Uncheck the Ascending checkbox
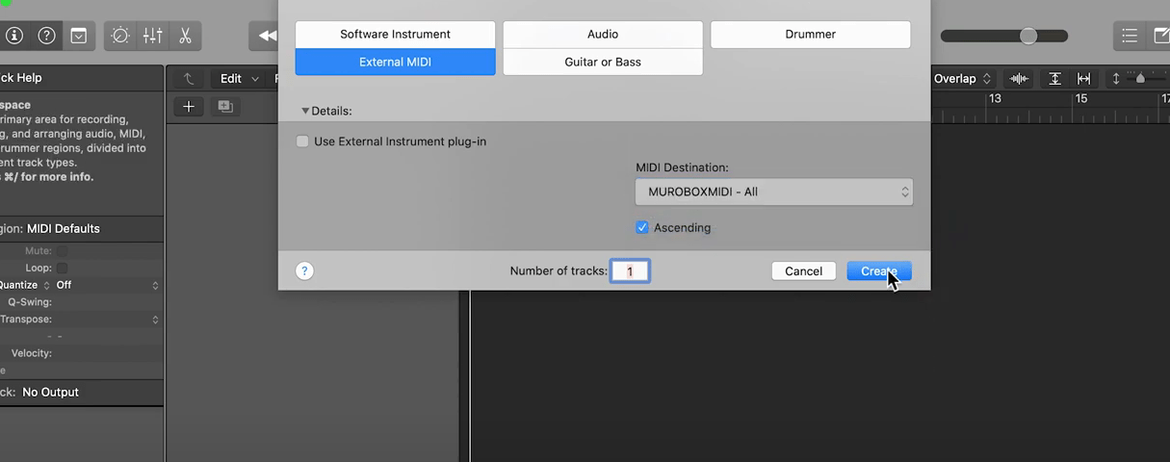1170x462 pixels. 642,228
